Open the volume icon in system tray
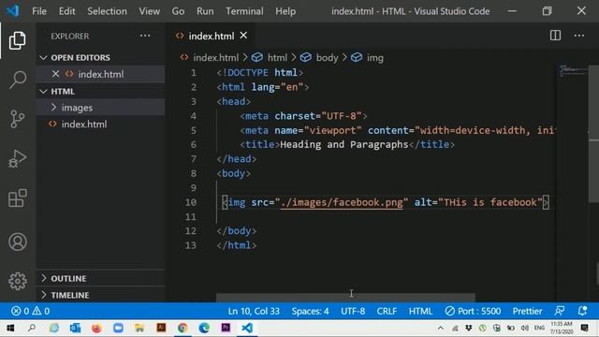Viewport: 599px width, 337px height. [525, 328]
